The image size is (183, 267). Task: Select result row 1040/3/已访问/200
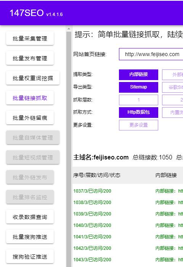[128, 225]
